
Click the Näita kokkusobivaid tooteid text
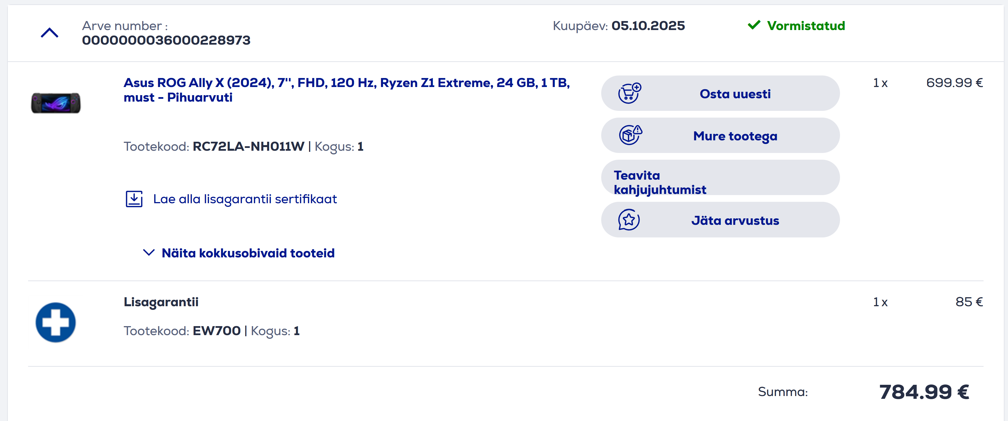248,253
